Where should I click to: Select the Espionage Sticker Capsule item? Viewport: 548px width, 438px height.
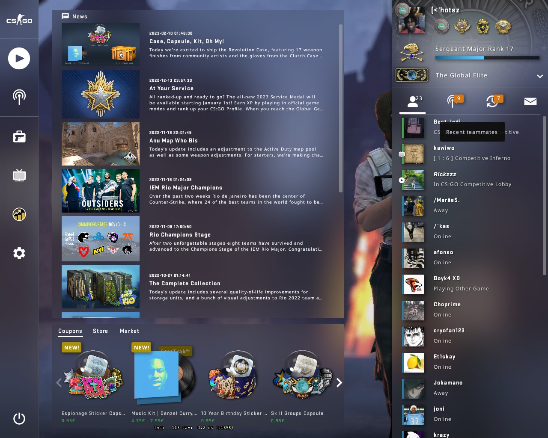pos(94,383)
